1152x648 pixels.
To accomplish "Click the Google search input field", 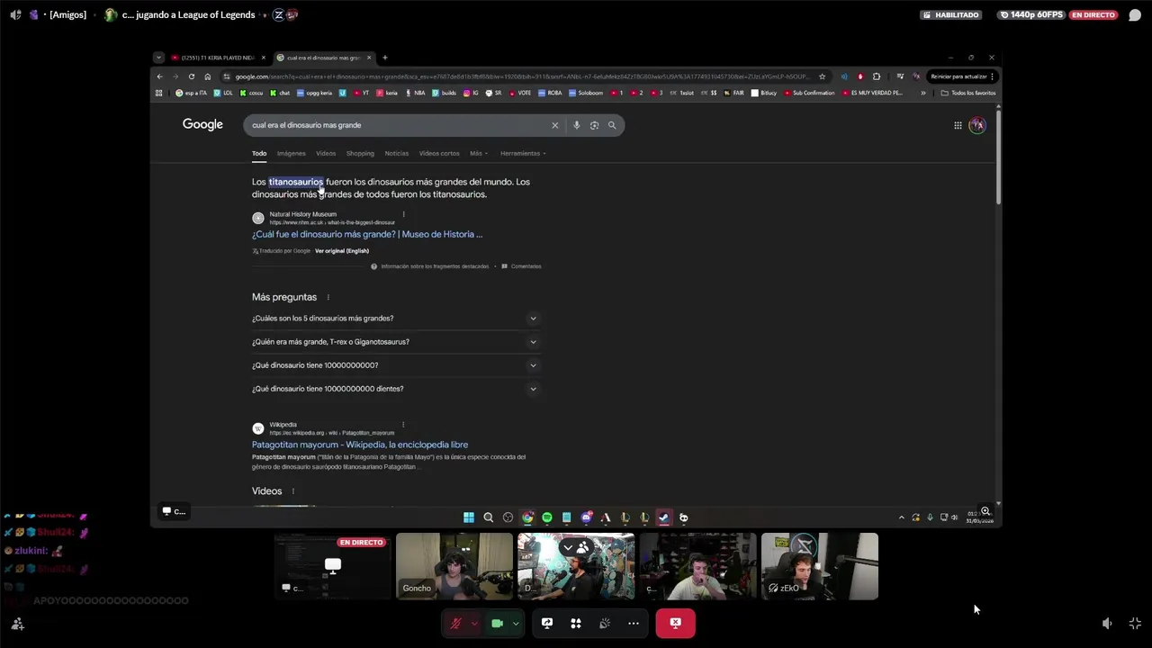I will coord(400,125).
